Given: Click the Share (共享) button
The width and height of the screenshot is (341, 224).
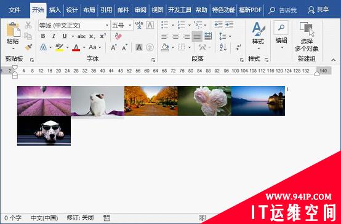Looking at the screenshot, I should 318,10.
